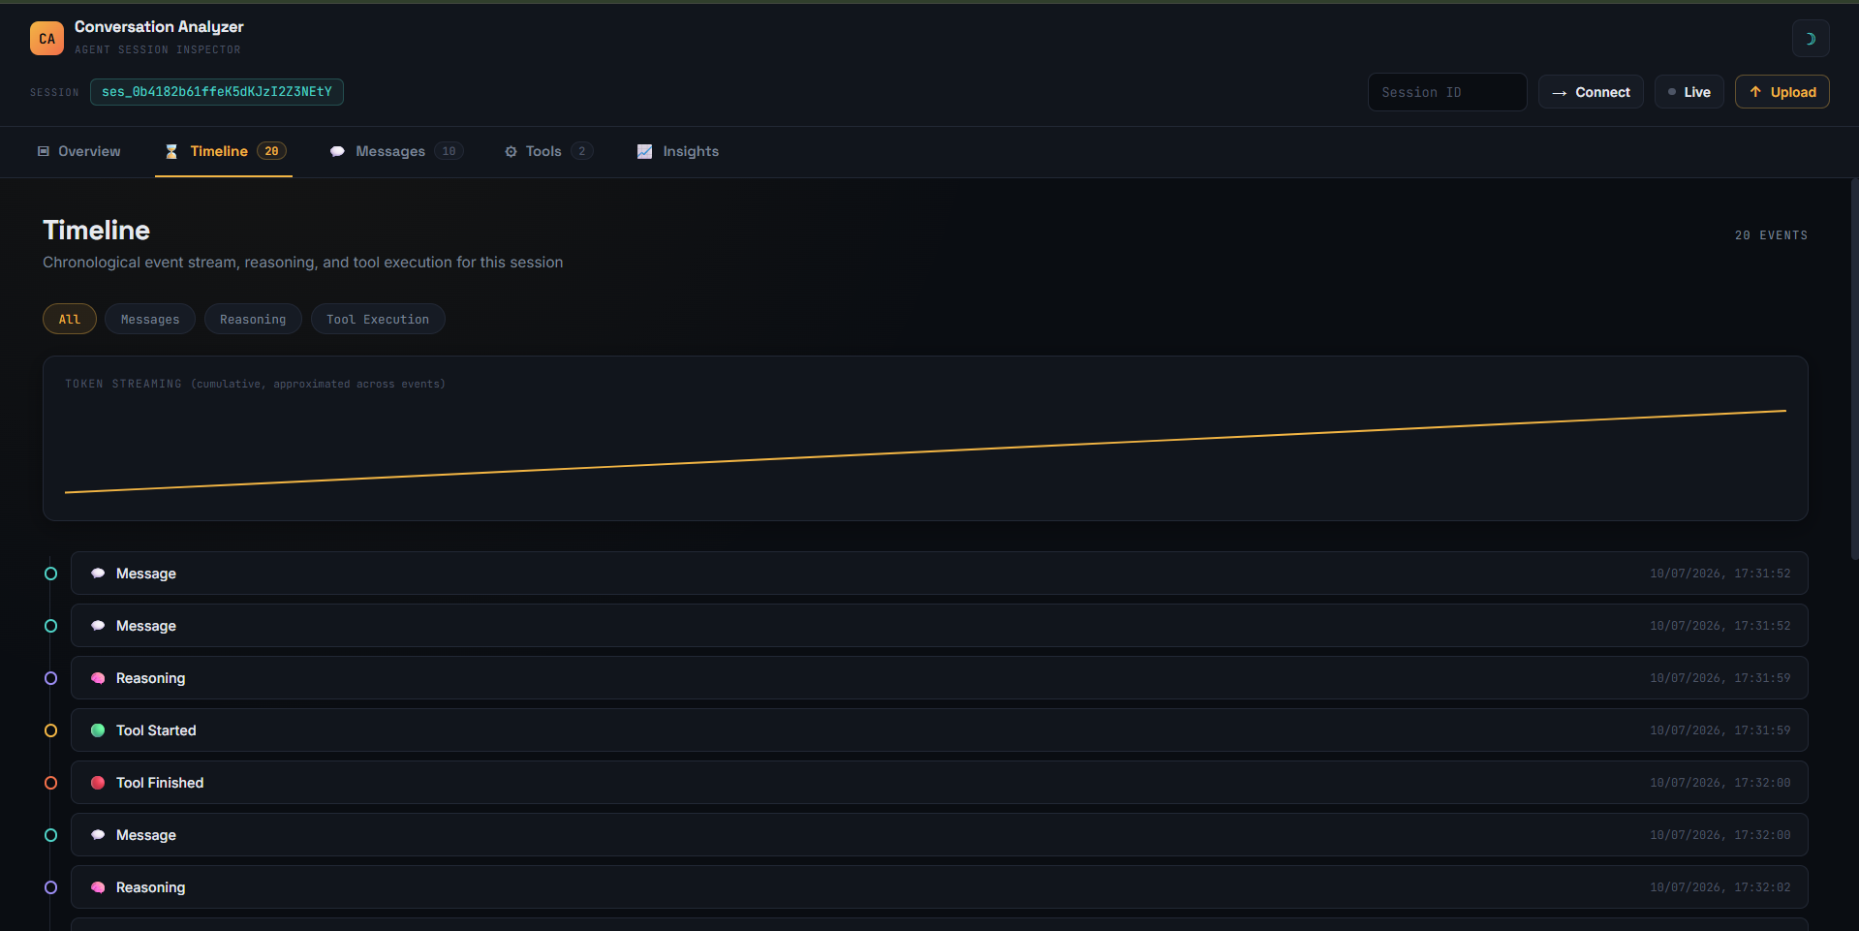Filter timeline by Reasoning

pyautogui.click(x=253, y=319)
